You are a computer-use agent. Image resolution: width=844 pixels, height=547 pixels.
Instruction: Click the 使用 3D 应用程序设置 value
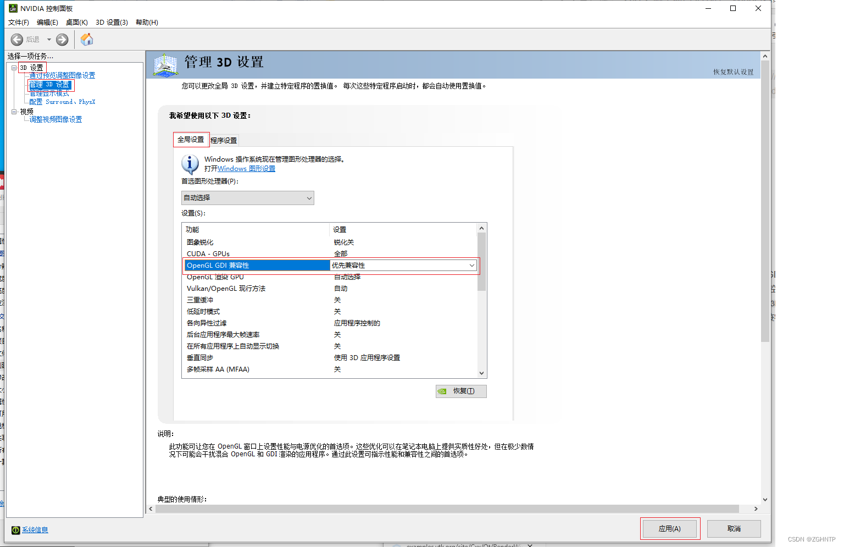(367, 358)
